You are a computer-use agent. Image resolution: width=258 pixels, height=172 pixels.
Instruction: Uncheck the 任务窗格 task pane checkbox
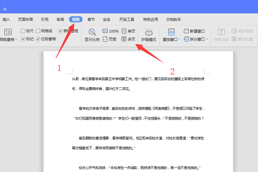pos(38,39)
